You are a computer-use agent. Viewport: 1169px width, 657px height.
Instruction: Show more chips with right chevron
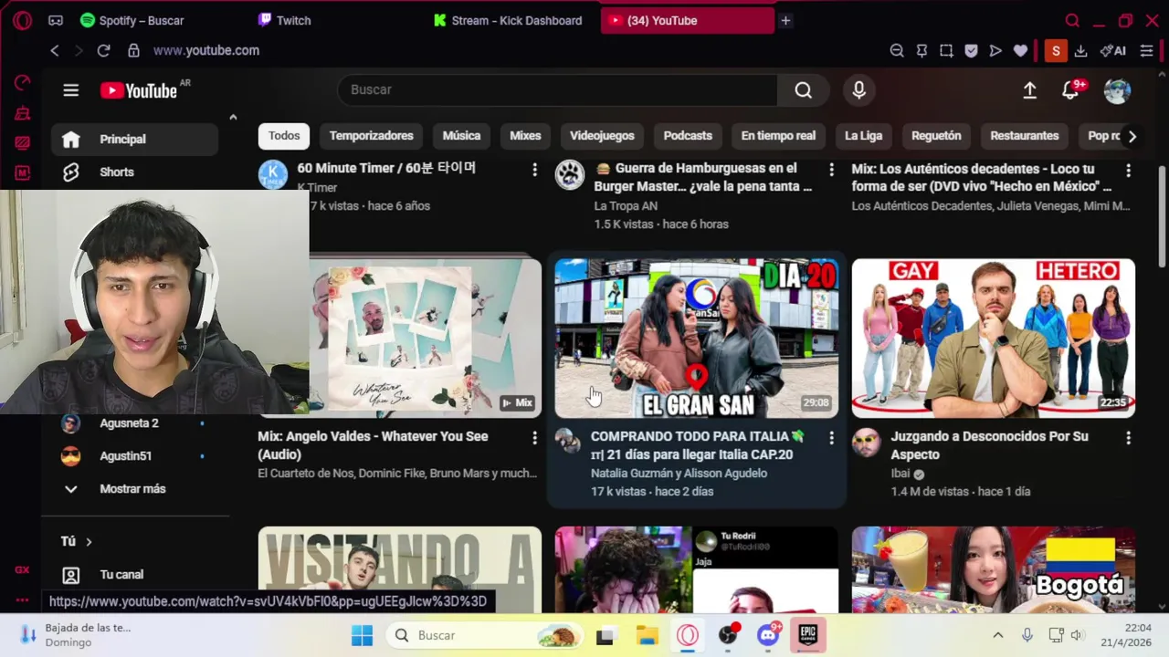click(x=1132, y=136)
